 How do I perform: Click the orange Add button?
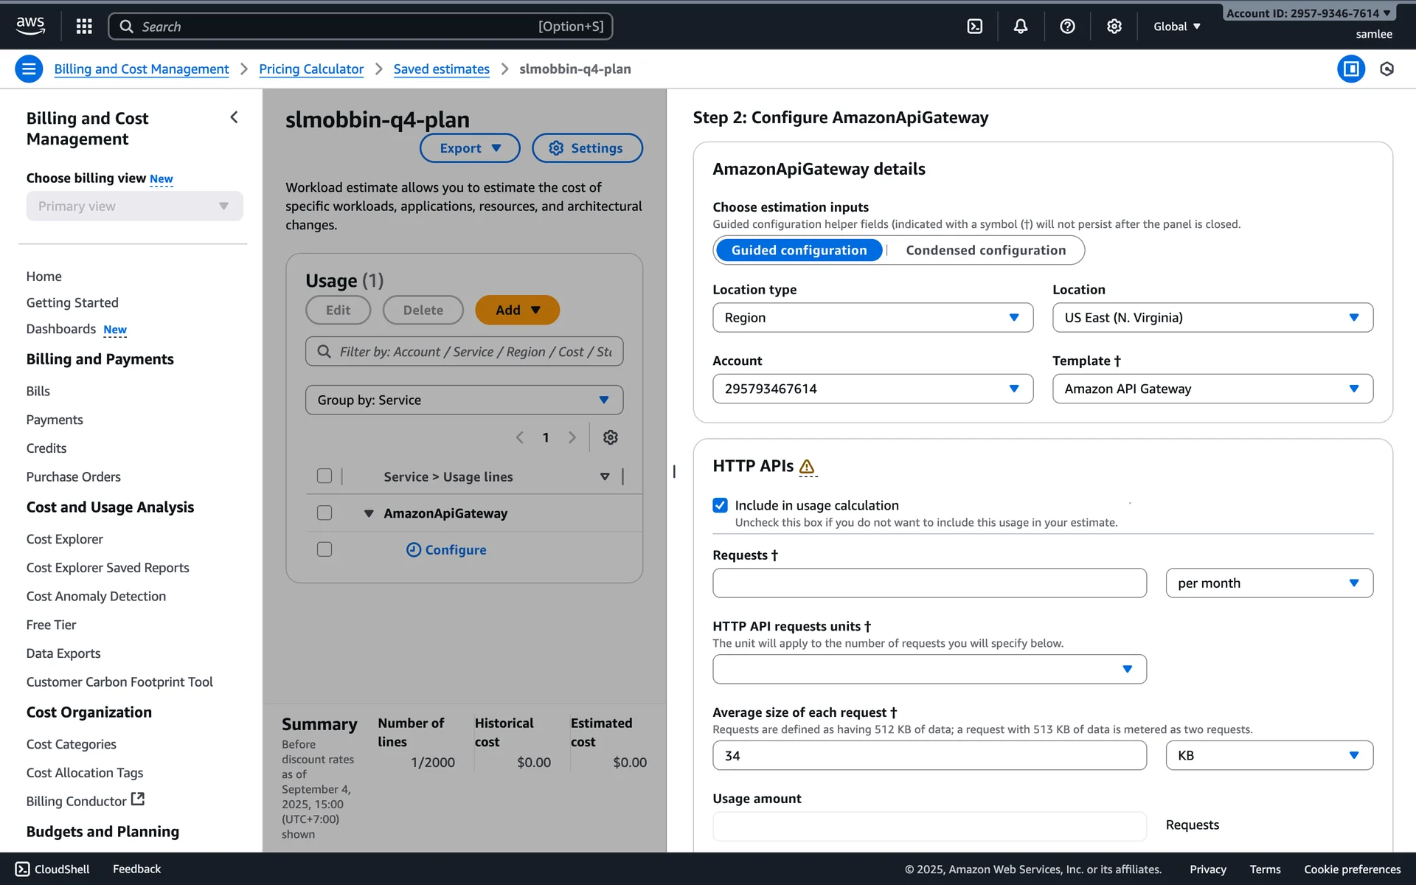click(x=517, y=310)
